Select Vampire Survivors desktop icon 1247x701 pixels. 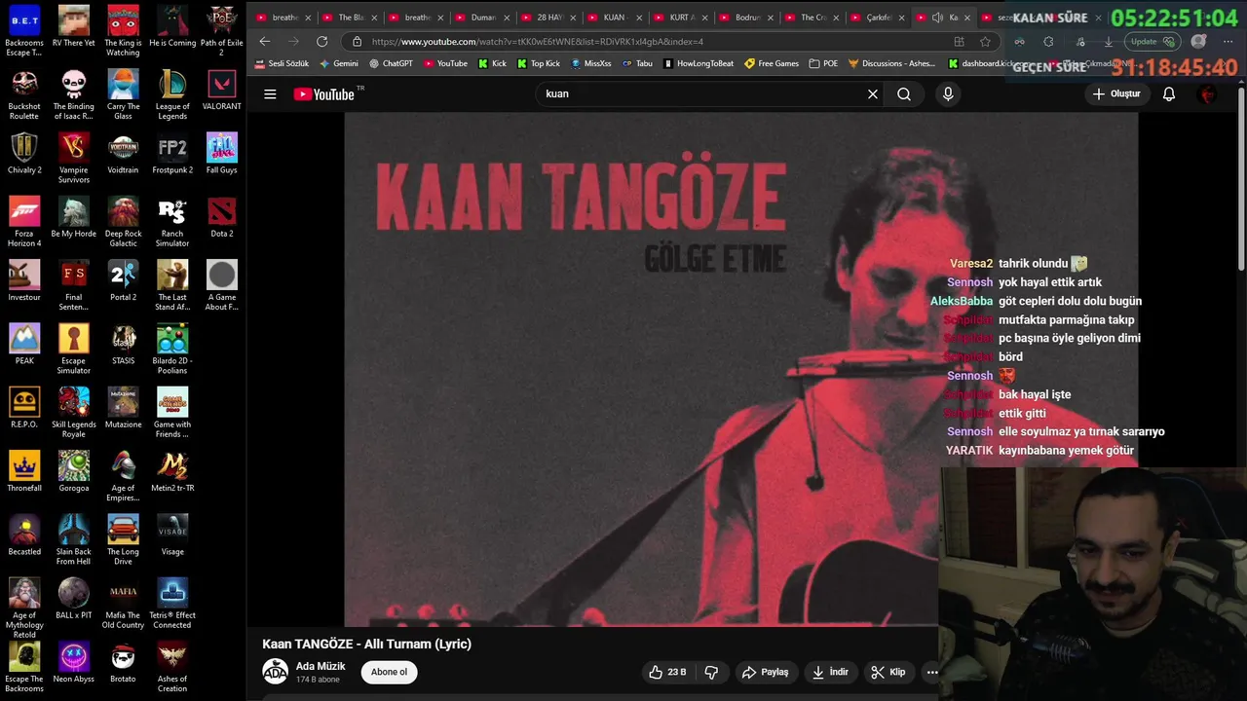(74, 159)
